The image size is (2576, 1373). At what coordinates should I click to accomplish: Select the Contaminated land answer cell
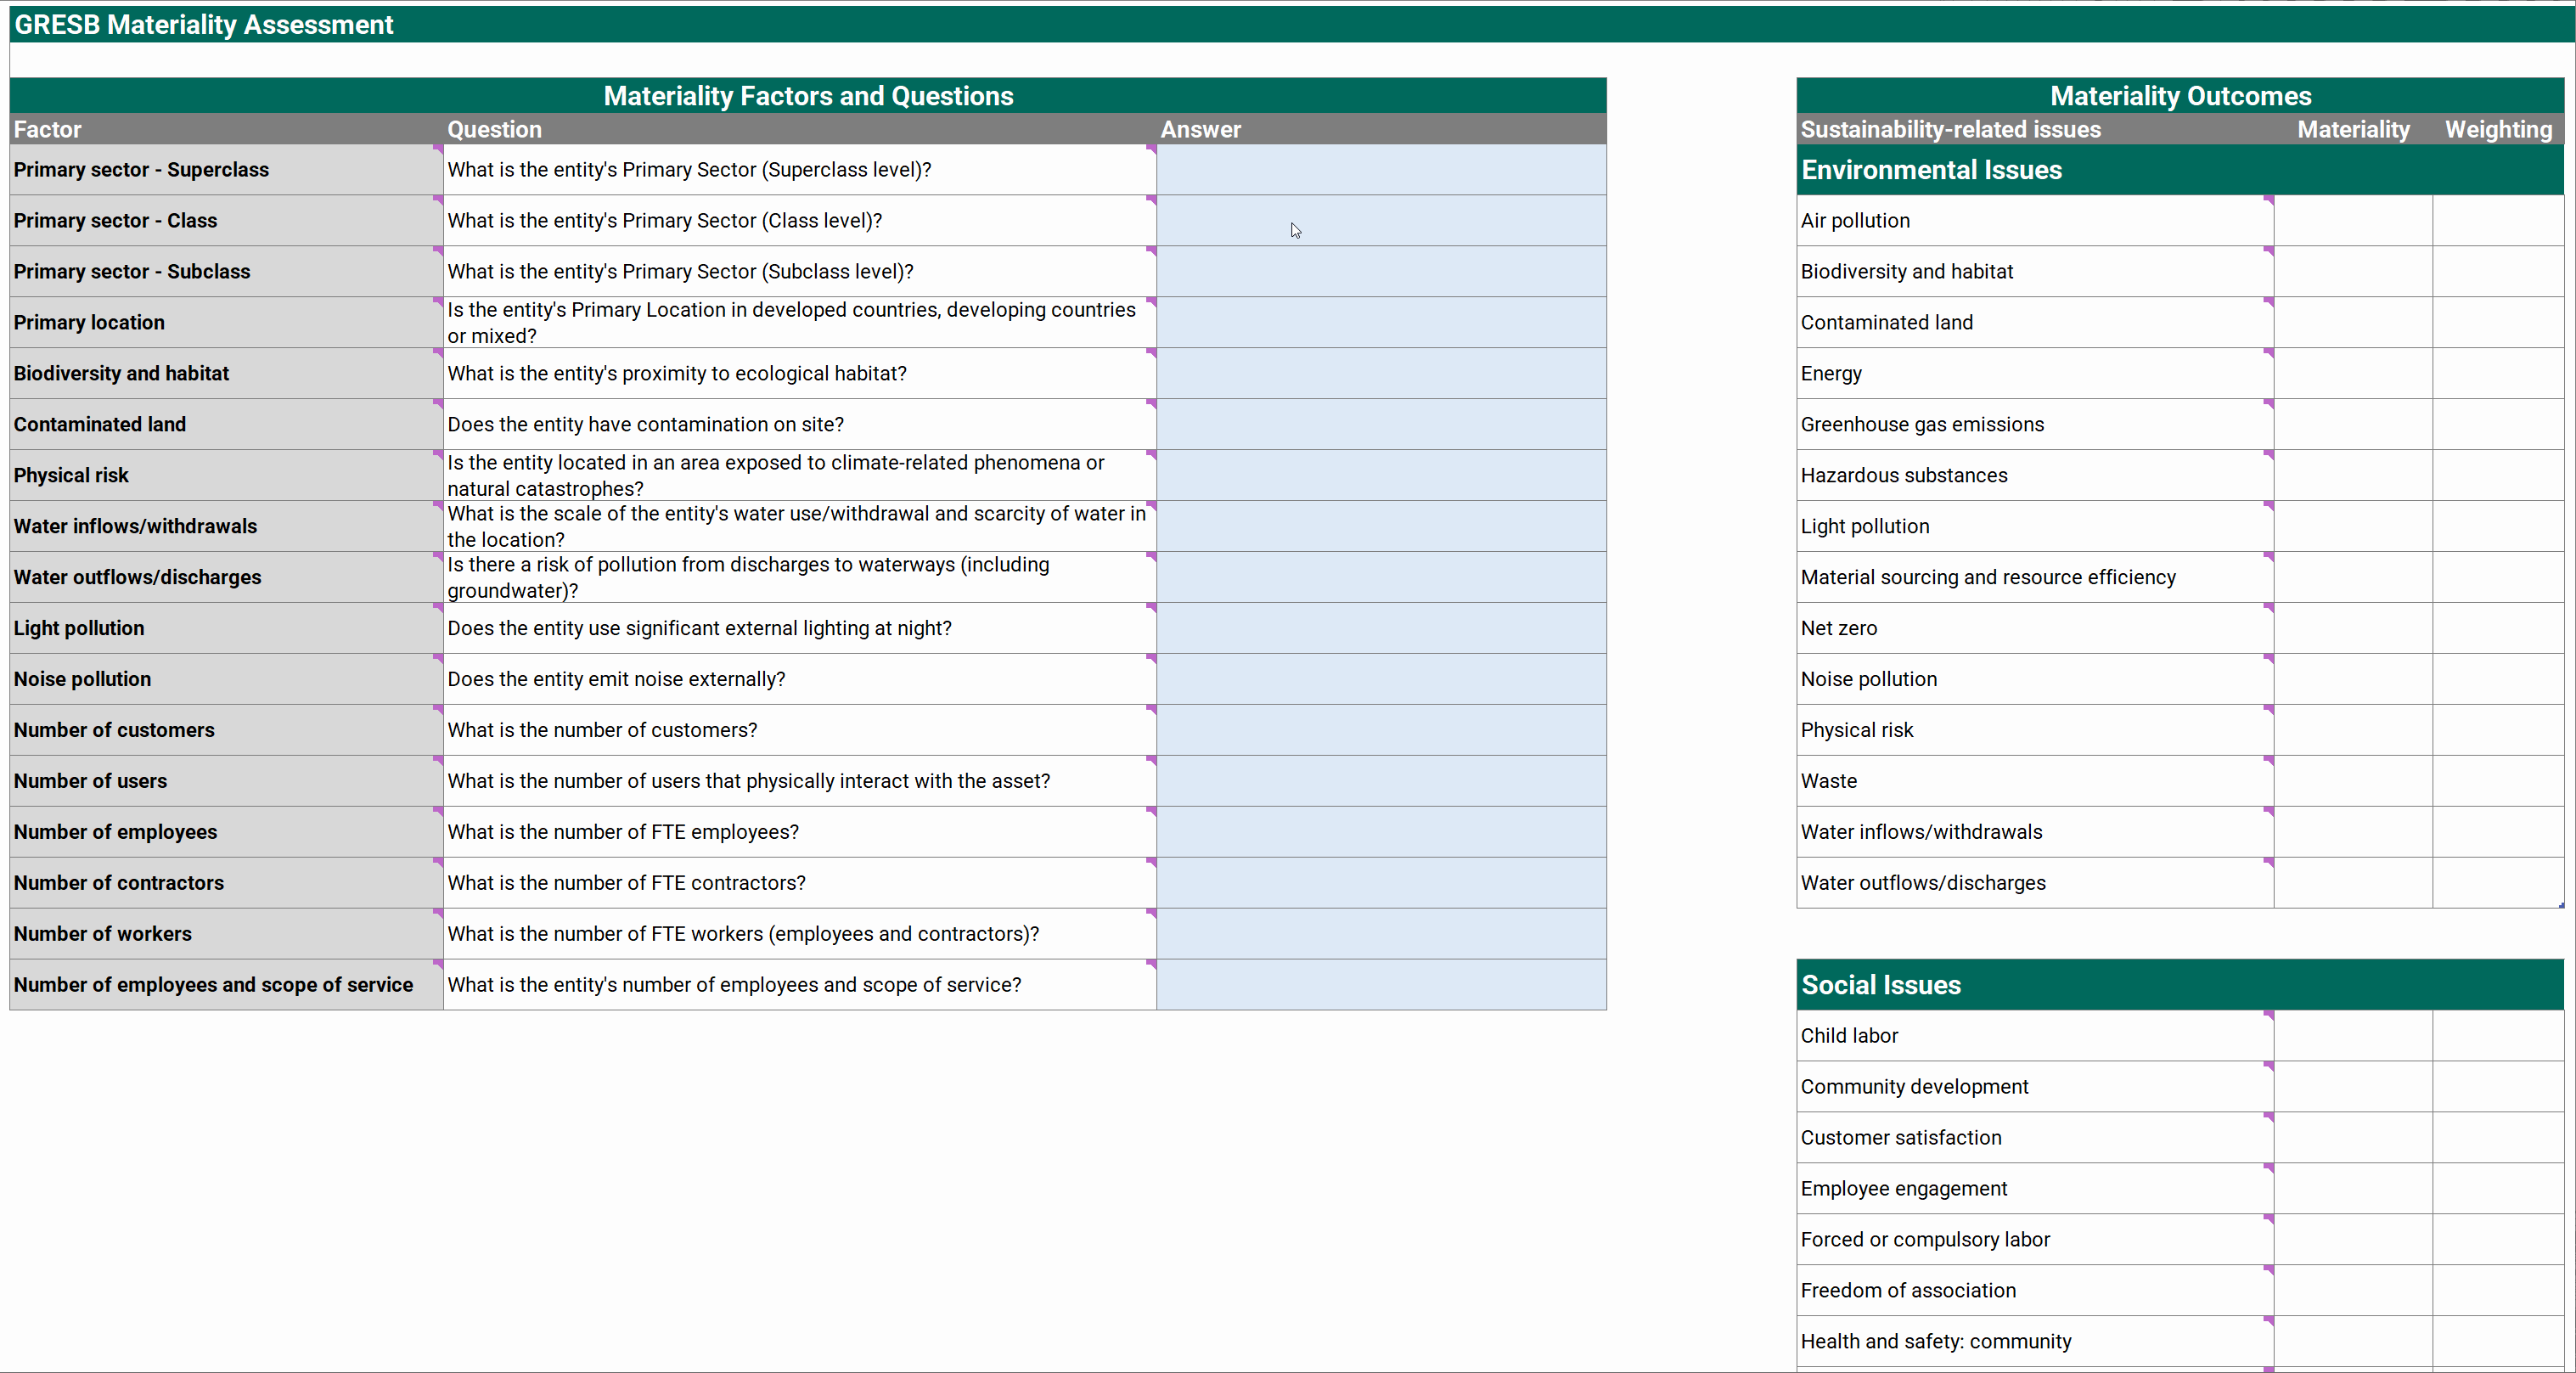1380,424
